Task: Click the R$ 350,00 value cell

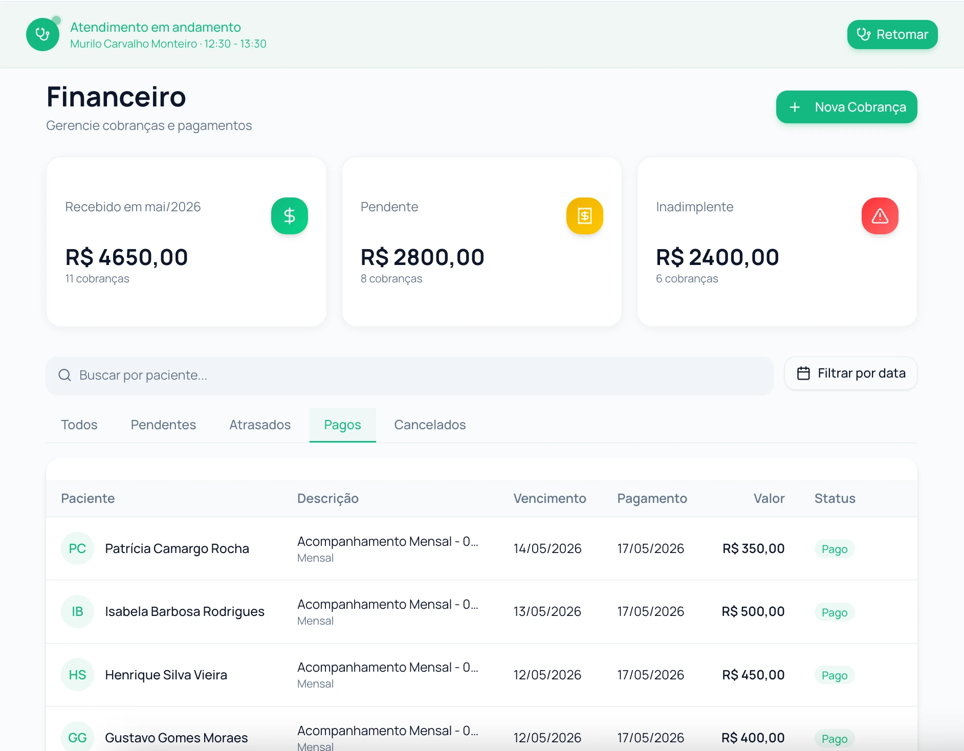Action: (753, 548)
